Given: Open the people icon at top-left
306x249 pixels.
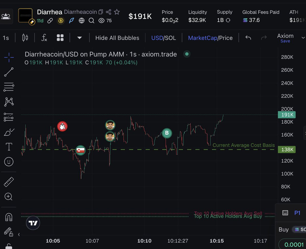Looking at the screenshot, I should tap(6, 16).
